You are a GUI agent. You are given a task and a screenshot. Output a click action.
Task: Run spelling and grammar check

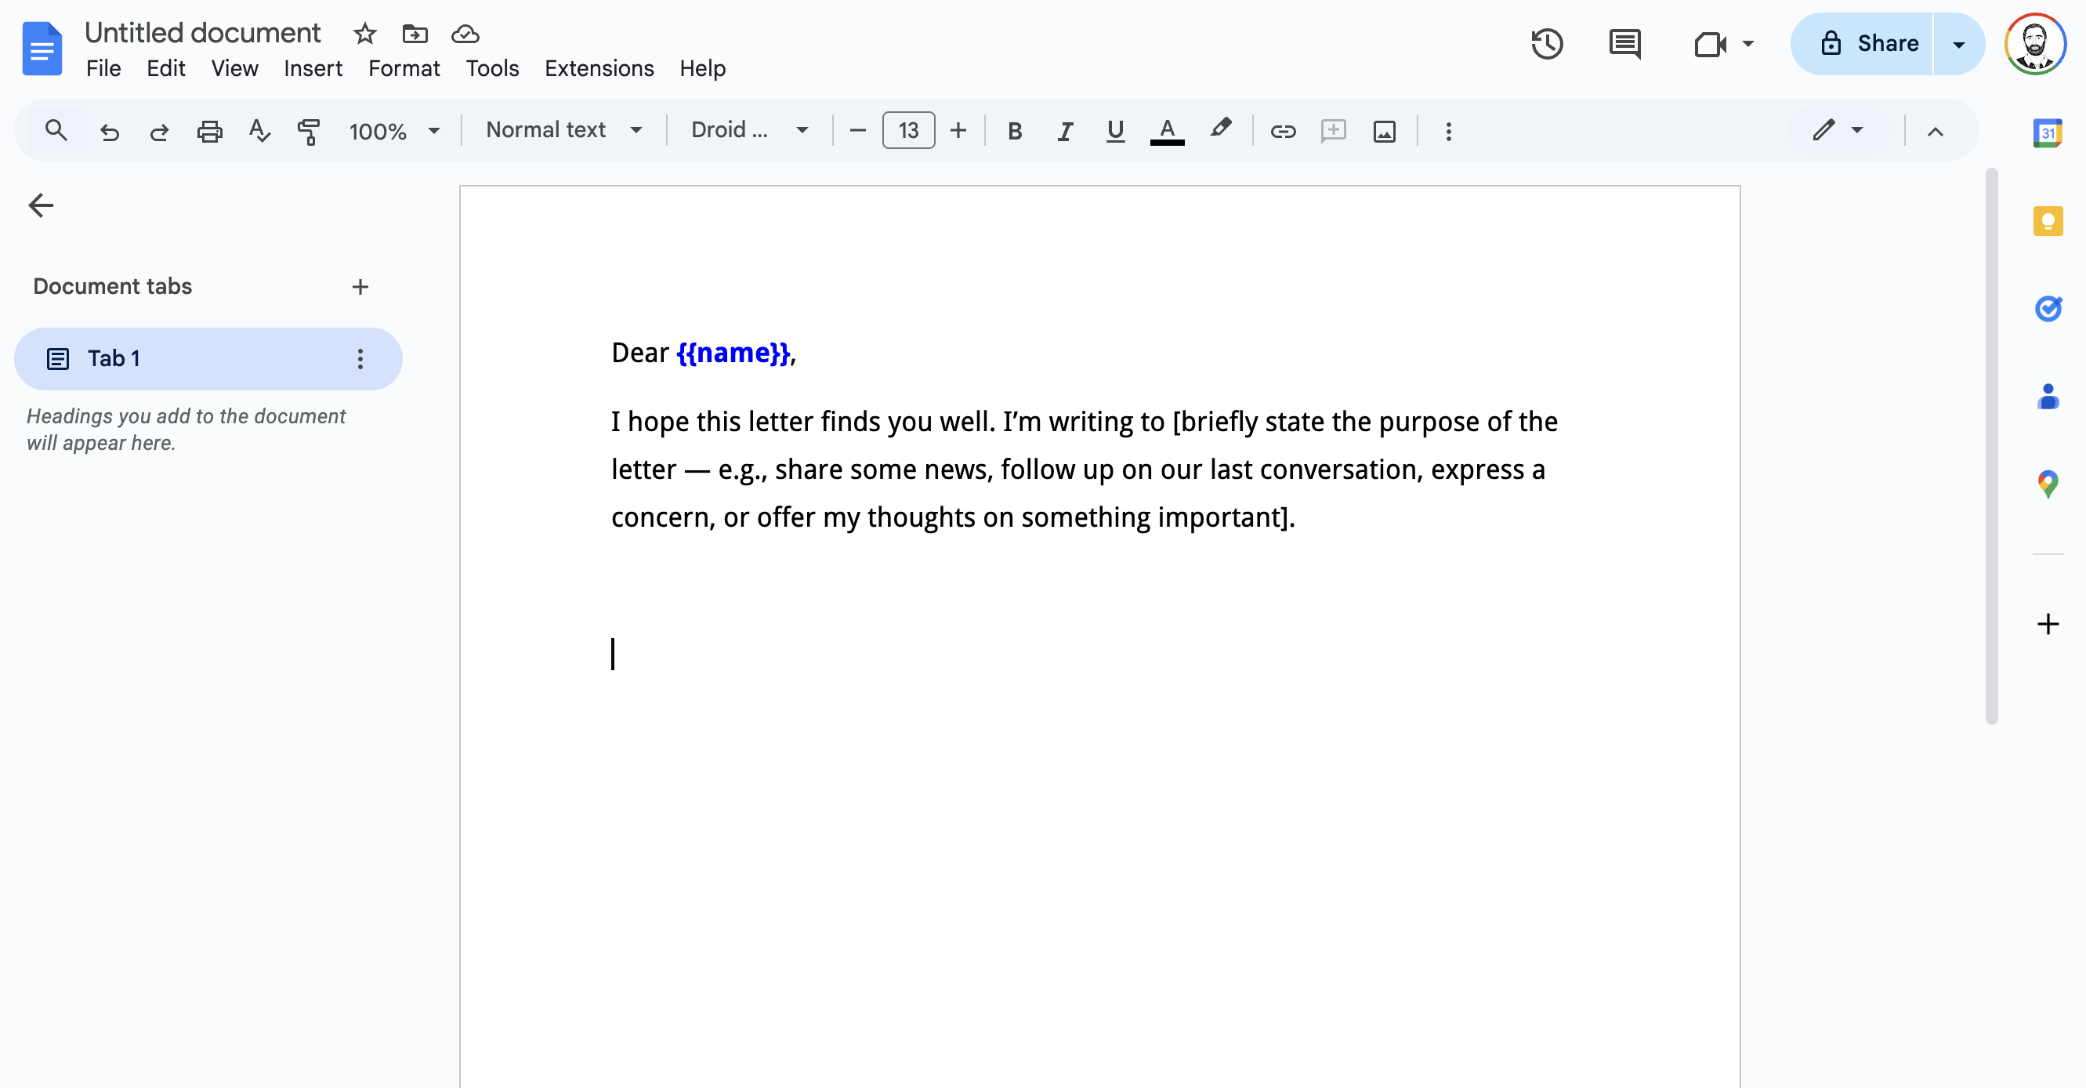259,130
